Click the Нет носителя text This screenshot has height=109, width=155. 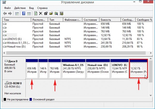point(13,93)
